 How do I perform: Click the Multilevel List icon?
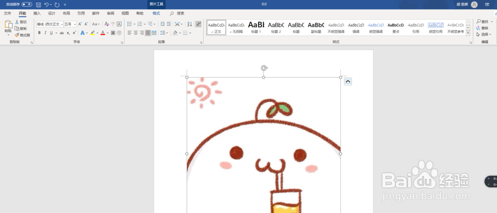pyautogui.click(x=150, y=24)
